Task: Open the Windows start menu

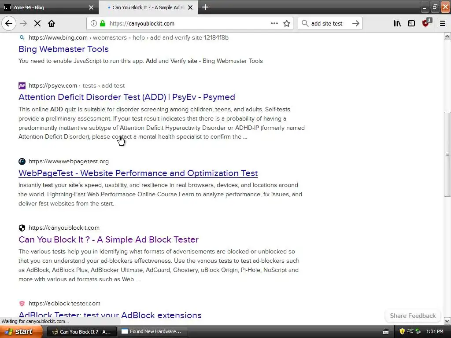Action: click(x=21, y=332)
